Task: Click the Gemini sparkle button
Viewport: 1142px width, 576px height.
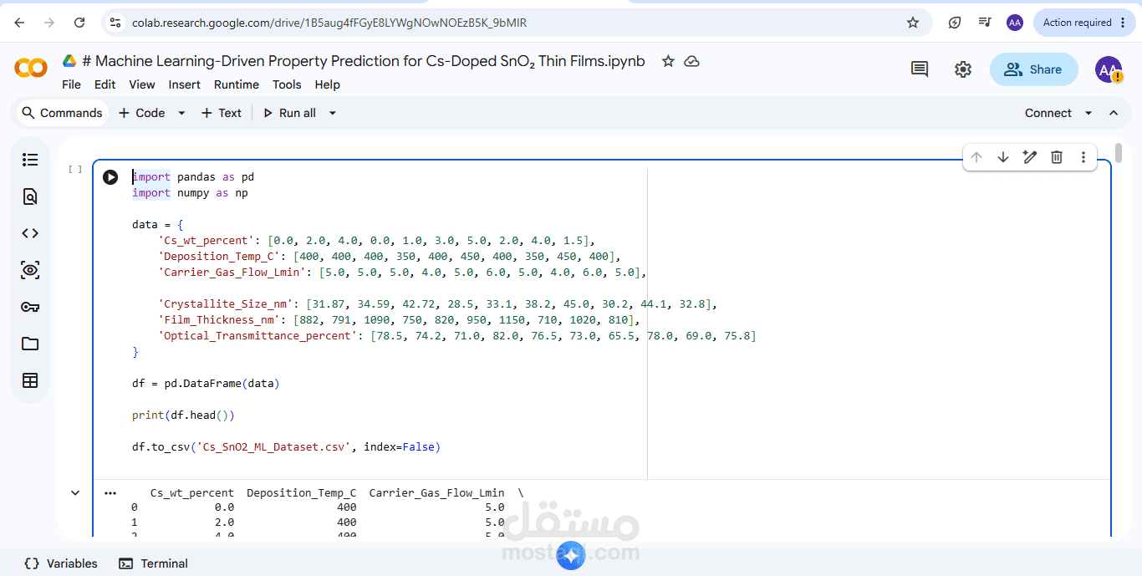Action: 571,556
